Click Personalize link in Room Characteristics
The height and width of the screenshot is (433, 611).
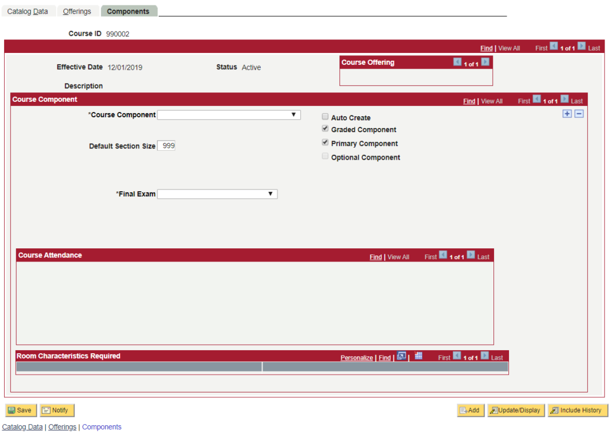(x=356, y=358)
